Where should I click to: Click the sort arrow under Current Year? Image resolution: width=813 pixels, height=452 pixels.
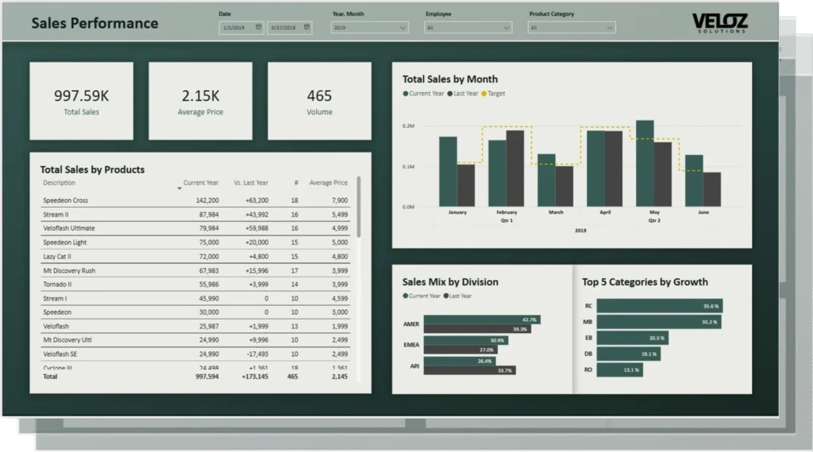click(x=179, y=189)
